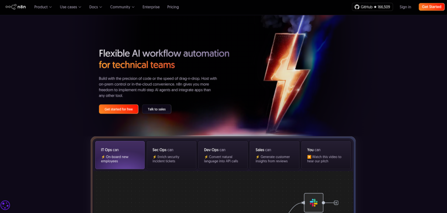The width and height of the screenshot is (447, 213).
Task: Open the Pricing page
Action: pyautogui.click(x=173, y=7)
